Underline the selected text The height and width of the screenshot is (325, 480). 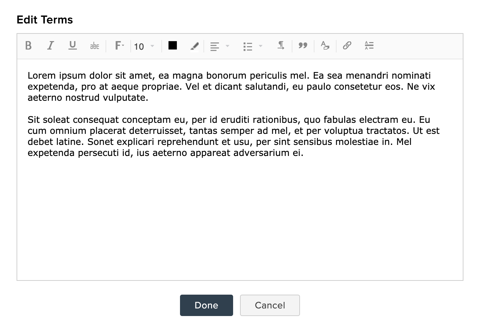click(72, 46)
